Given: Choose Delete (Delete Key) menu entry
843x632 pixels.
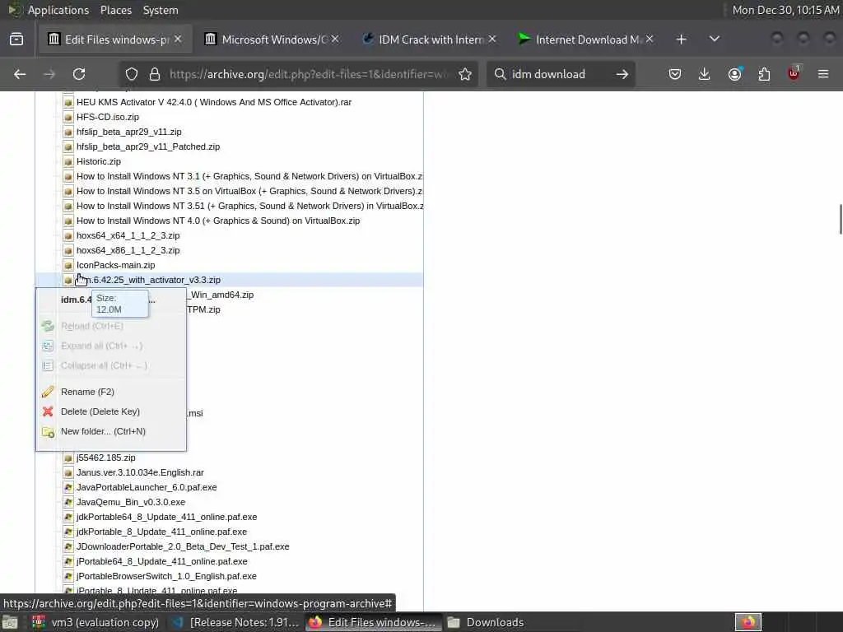Looking at the screenshot, I should click(x=100, y=411).
